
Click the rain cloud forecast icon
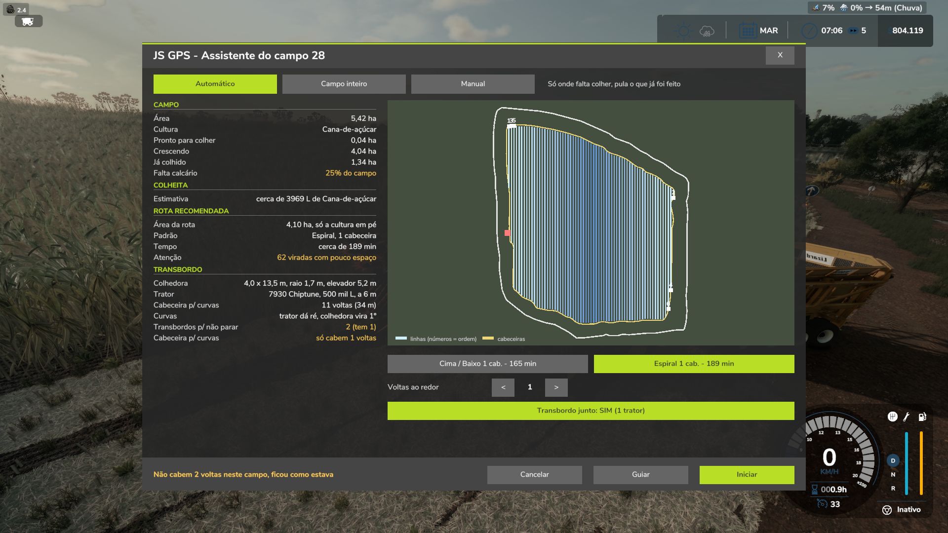(707, 31)
